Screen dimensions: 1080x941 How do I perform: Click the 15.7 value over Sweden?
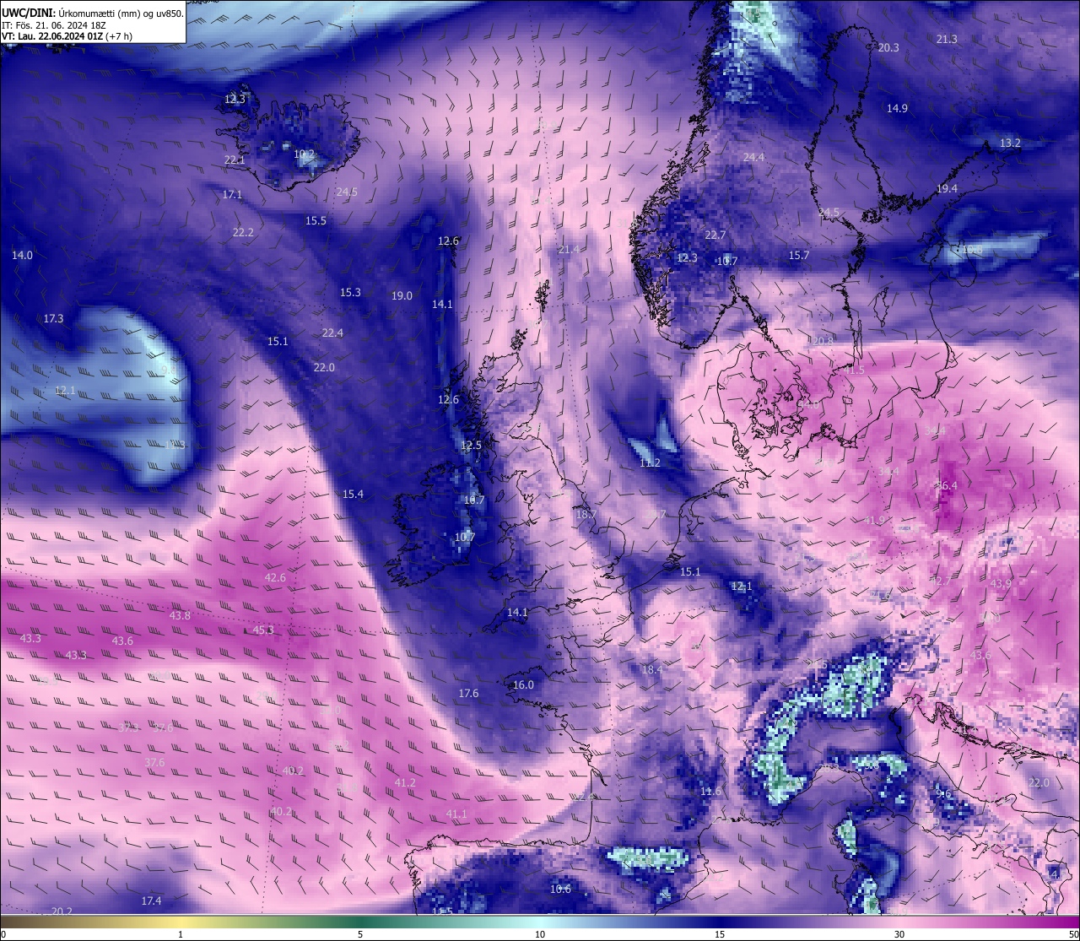(x=799, y=255)
